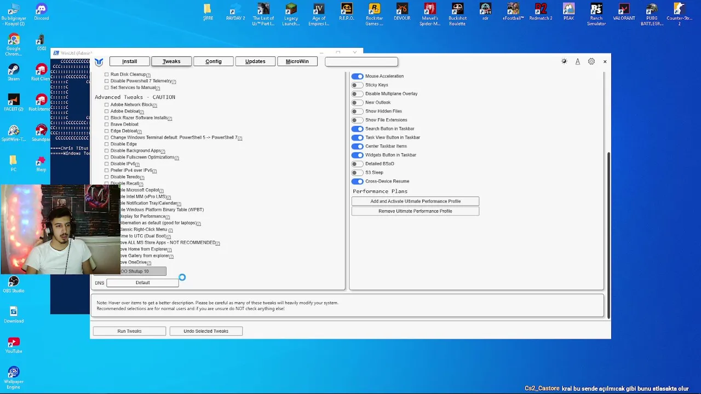Open the YouTube desktop shortcut
This screenshot has height=394, width=701.
point(14,345)
